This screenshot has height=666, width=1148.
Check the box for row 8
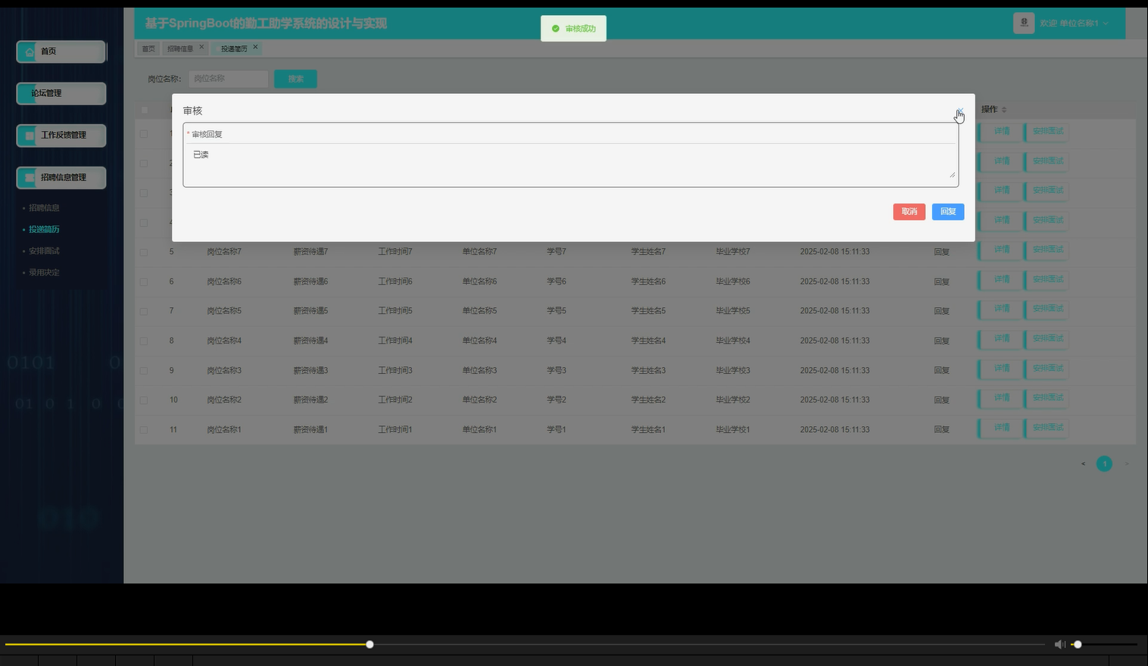tap(144, 341)
